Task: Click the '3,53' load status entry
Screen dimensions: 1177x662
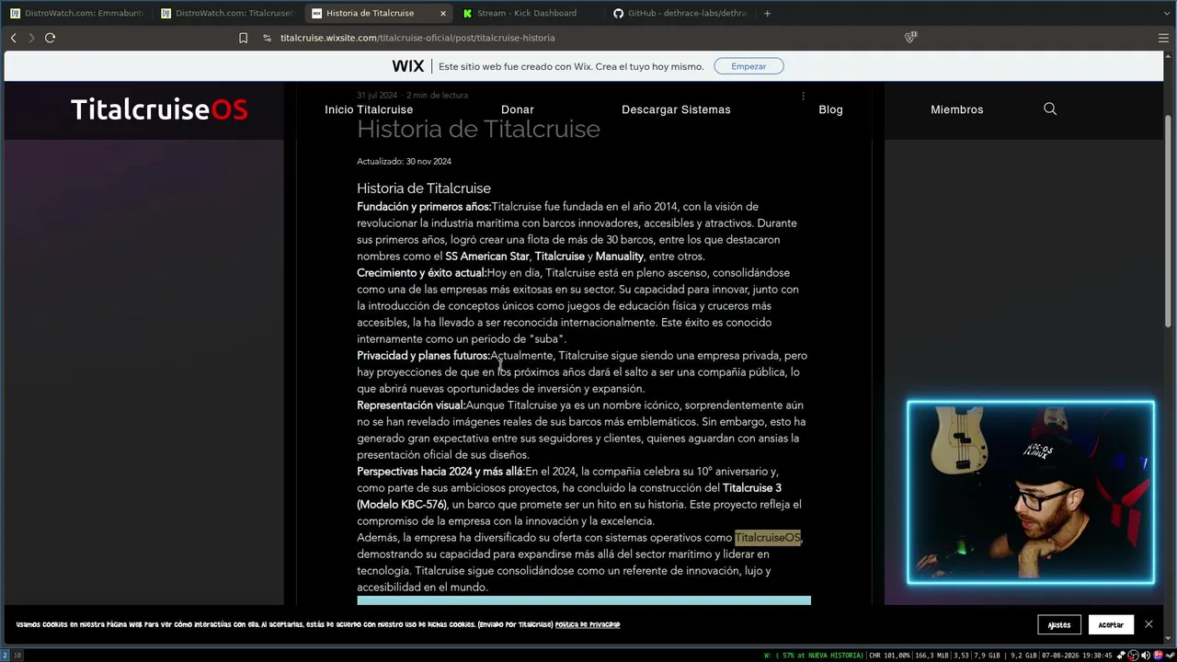Action: [963, 656]
